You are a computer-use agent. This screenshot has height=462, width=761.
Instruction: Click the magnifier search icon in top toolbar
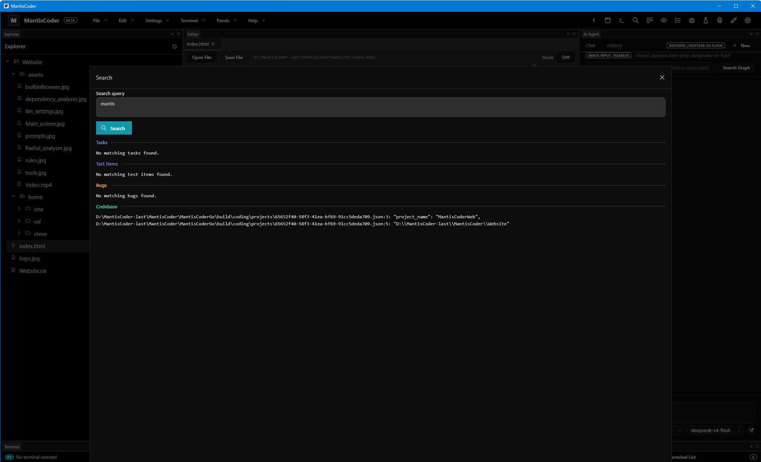636,21
